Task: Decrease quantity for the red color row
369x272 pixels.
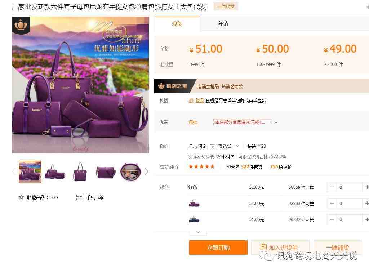Action: click(x=332, y=187)
